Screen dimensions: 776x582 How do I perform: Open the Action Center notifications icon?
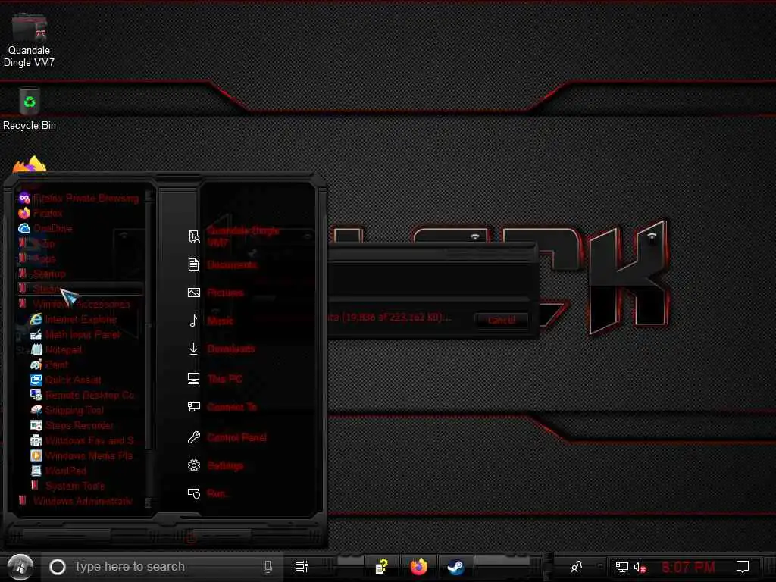tap(743, 567)
